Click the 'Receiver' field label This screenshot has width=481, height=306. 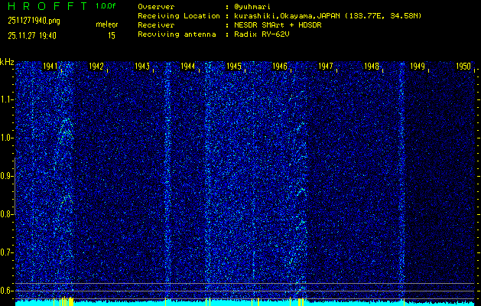tap(156, 25)
